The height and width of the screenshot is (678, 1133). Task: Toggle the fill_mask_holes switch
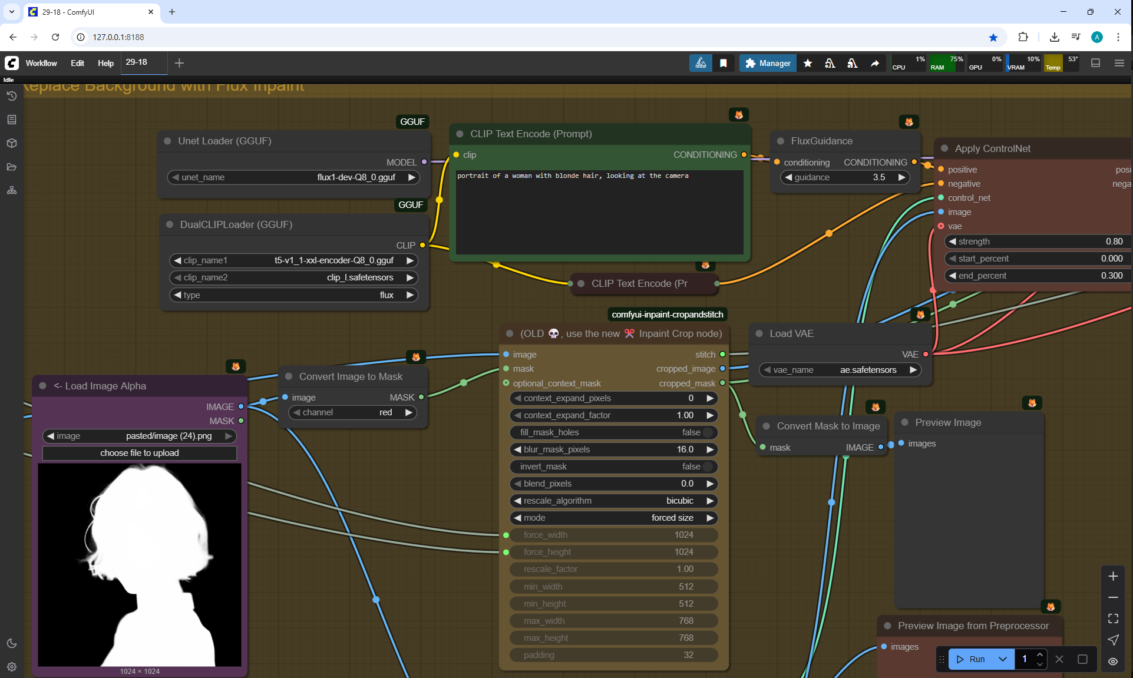point(707,432)
